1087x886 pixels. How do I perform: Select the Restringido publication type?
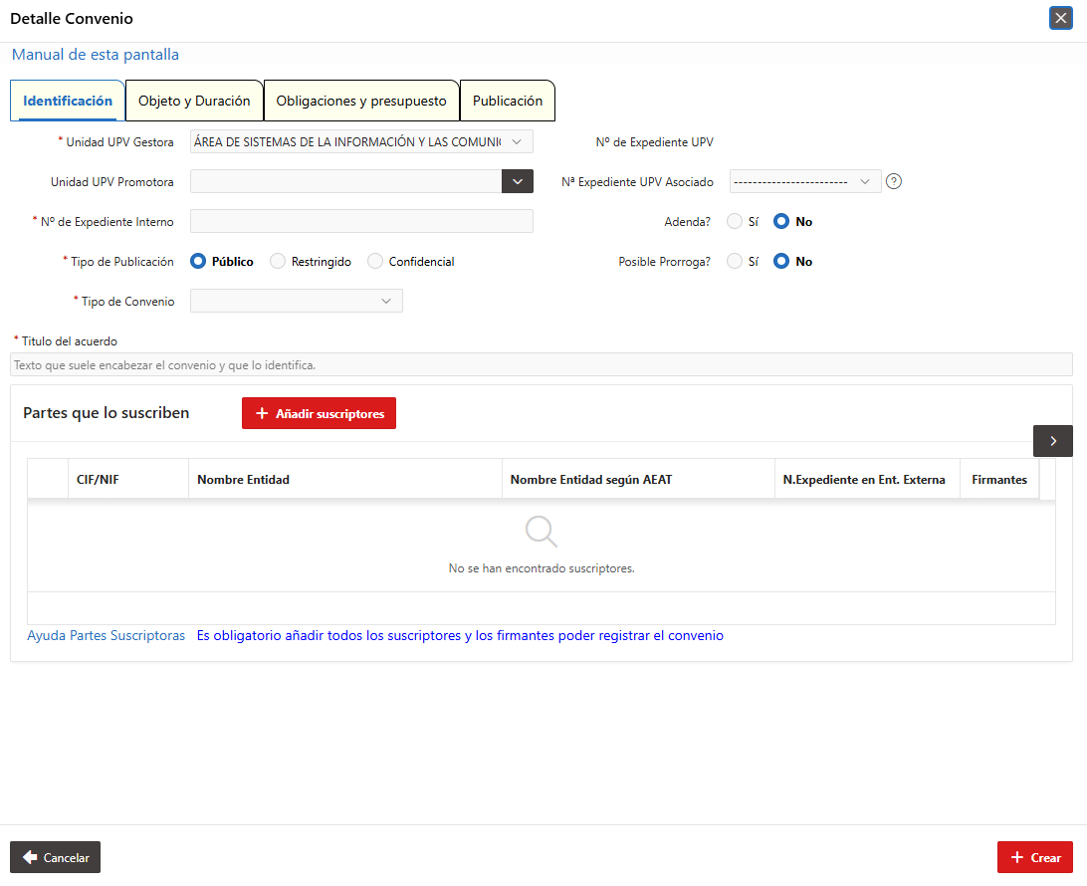coord(310,262)
